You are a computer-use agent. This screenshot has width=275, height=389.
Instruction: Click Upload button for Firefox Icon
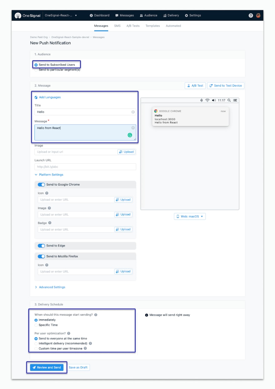123,271
